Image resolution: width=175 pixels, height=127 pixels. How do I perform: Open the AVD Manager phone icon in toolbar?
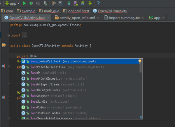coord(76,3)
